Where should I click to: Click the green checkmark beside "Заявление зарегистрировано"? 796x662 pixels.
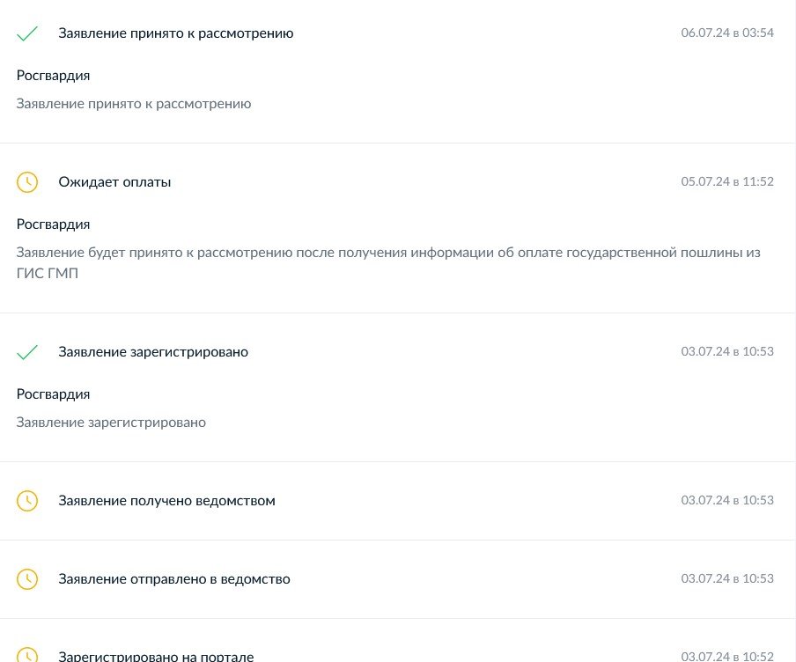(27, 352)
